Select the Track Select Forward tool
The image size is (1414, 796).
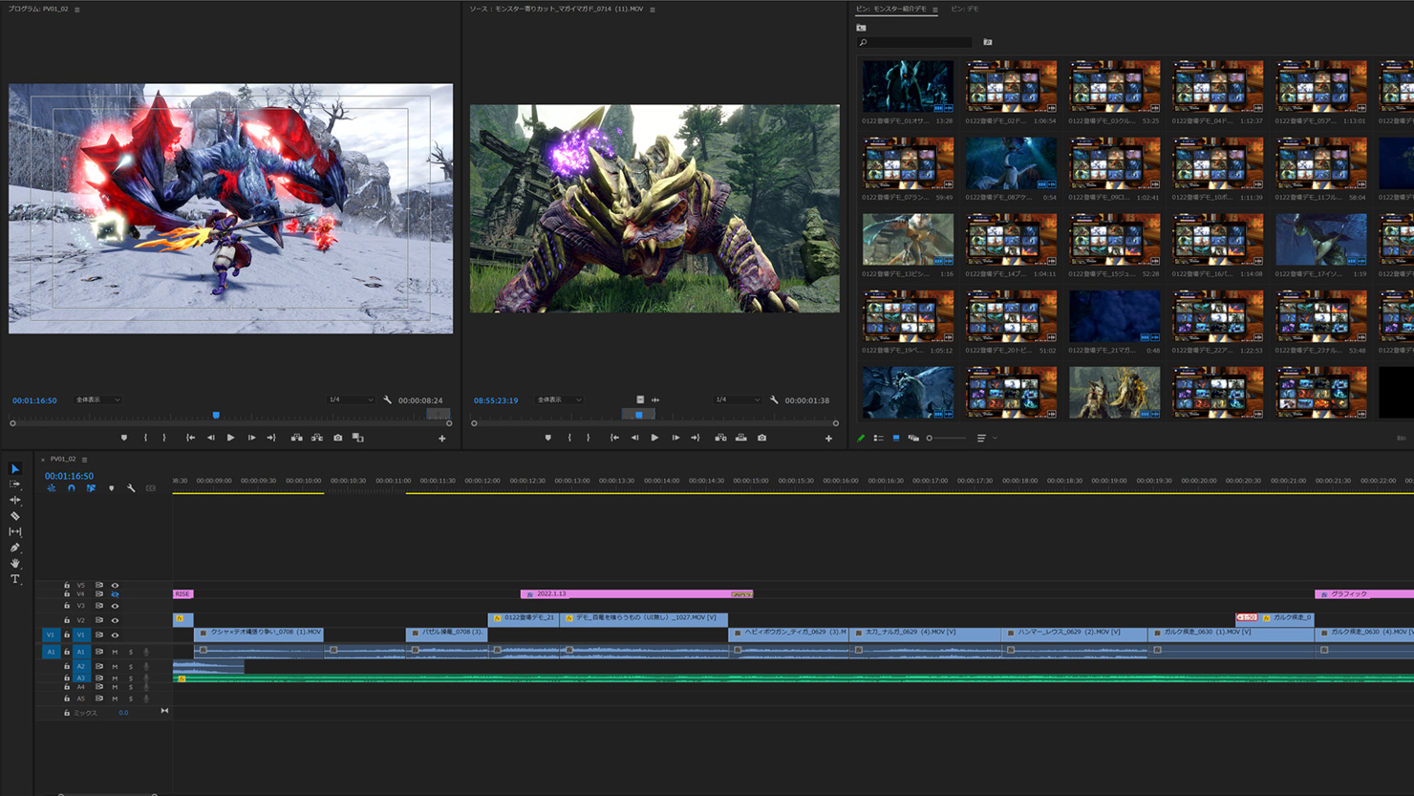[x=15, y=484]
